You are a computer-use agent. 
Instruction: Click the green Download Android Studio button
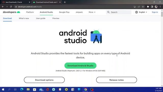click(80, 66)
